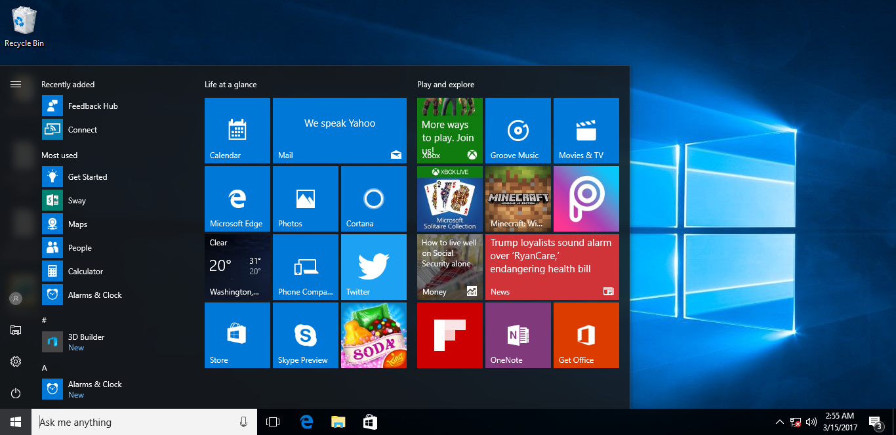Open the Cortana tile
This screenshot has width=896, height=435.
click(x=374, y=199)
